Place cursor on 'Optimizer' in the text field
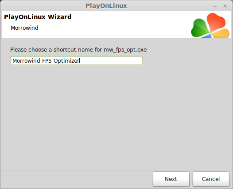Image resolution: width=233 pixels, height=189 pixels. coord(66,61)
